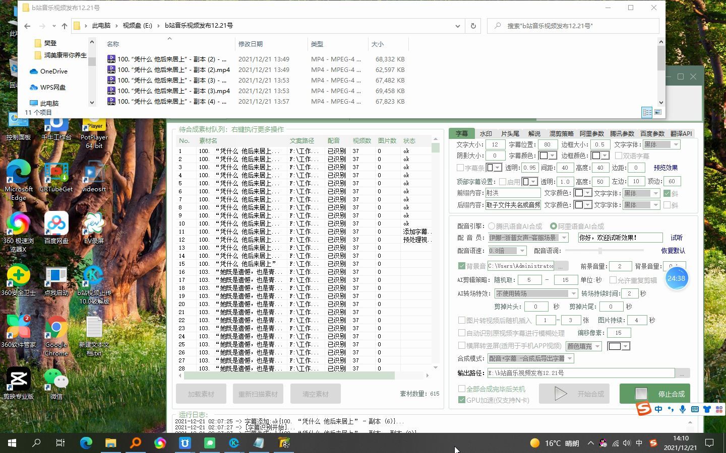Click the Windows Start button

(12, 443)
